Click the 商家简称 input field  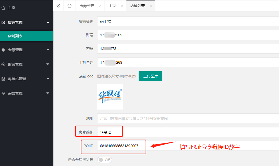point(188,132)
